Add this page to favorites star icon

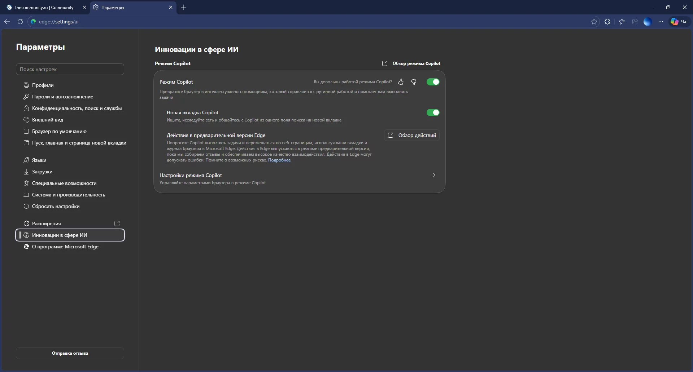594,22
